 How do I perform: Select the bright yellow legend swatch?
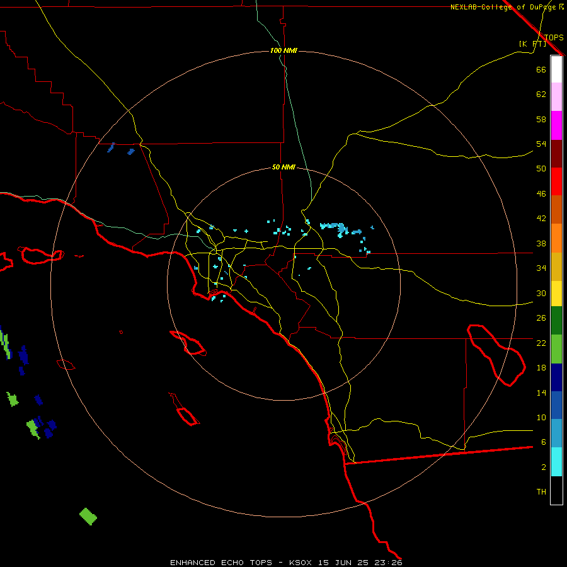pyautogui.click(x=556, y=294)
